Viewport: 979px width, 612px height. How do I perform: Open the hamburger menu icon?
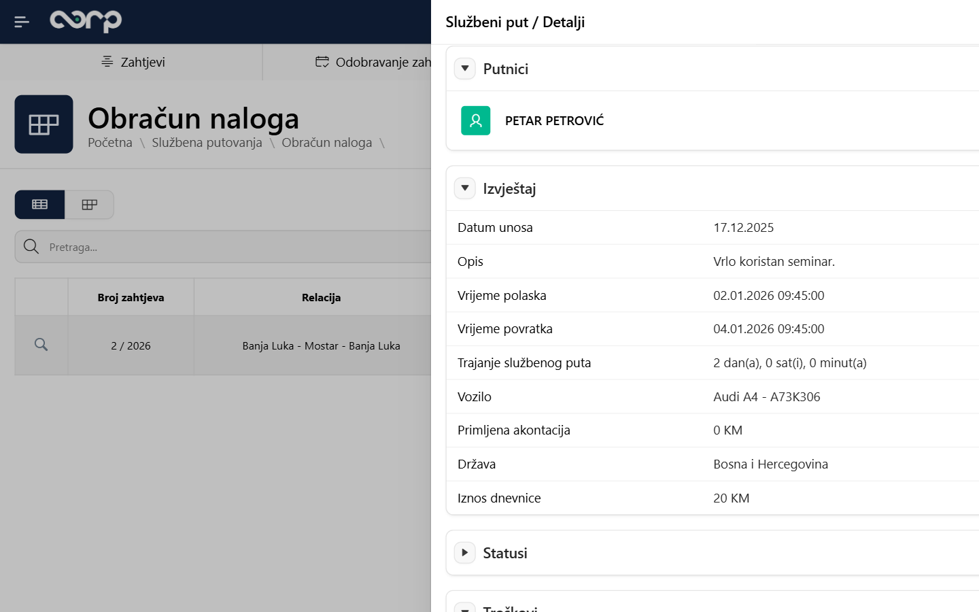pyautogui.click(x=22, y=22)
